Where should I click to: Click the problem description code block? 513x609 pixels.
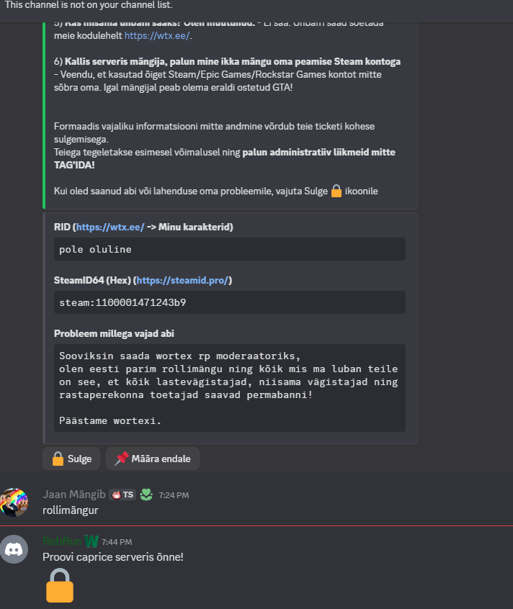pos(229,387)
